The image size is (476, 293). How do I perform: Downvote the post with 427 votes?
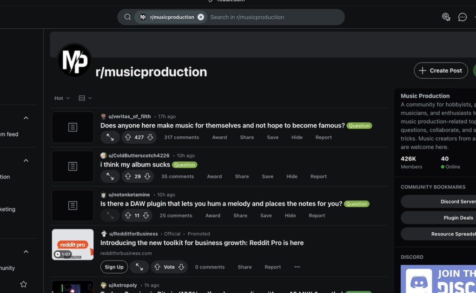[150, 138]
